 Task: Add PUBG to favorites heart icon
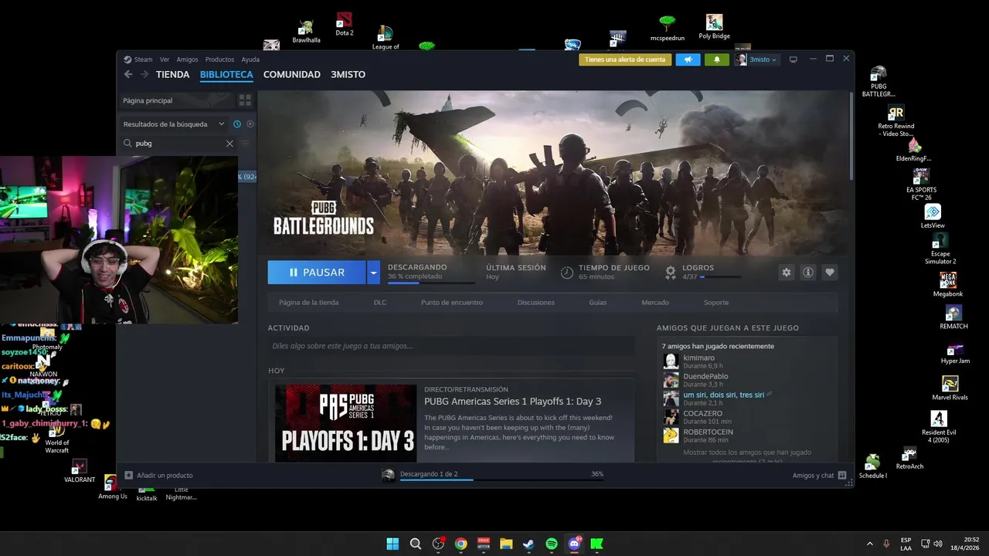(830, 273)
